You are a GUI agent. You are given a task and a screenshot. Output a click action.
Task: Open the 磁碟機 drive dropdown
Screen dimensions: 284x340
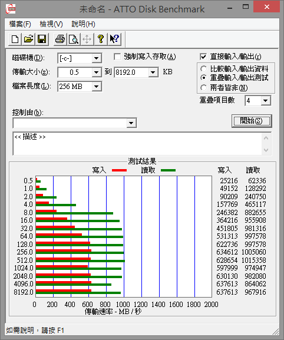coord(97,58)
